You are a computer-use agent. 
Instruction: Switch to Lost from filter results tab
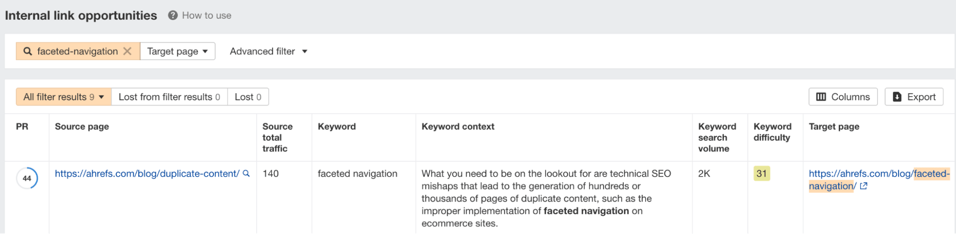tap(169, 97)
